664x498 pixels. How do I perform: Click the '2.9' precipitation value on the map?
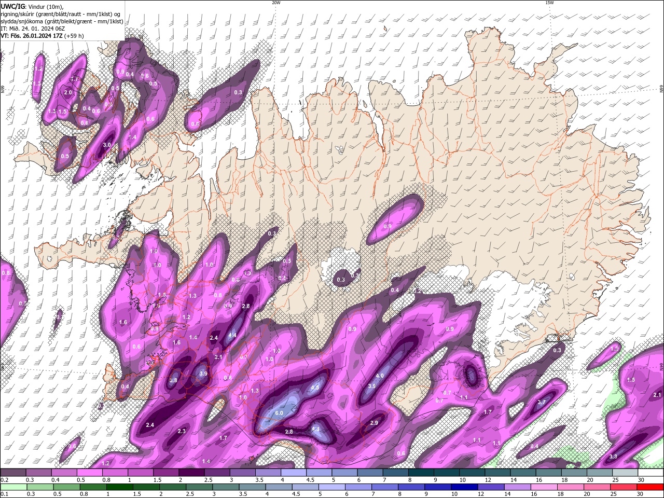tap(374, 423)
